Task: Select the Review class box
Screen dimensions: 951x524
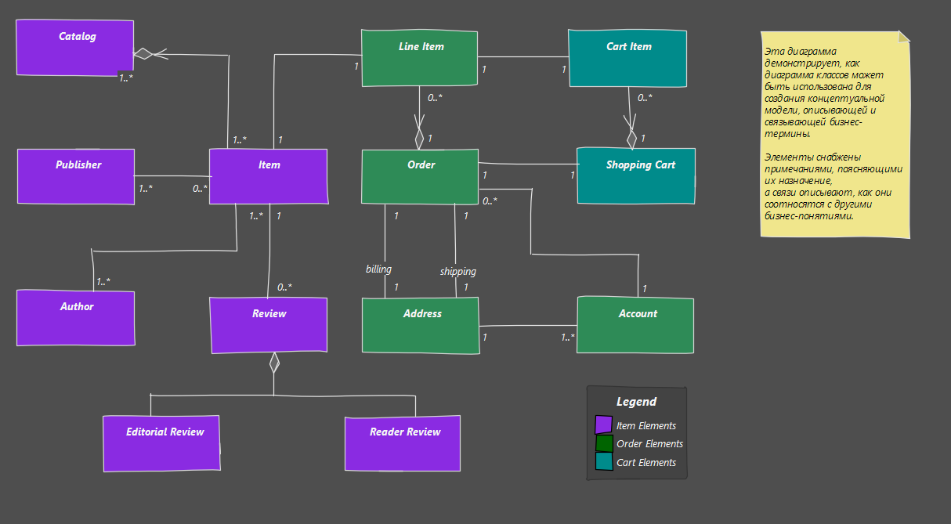Action: (268, 325)
